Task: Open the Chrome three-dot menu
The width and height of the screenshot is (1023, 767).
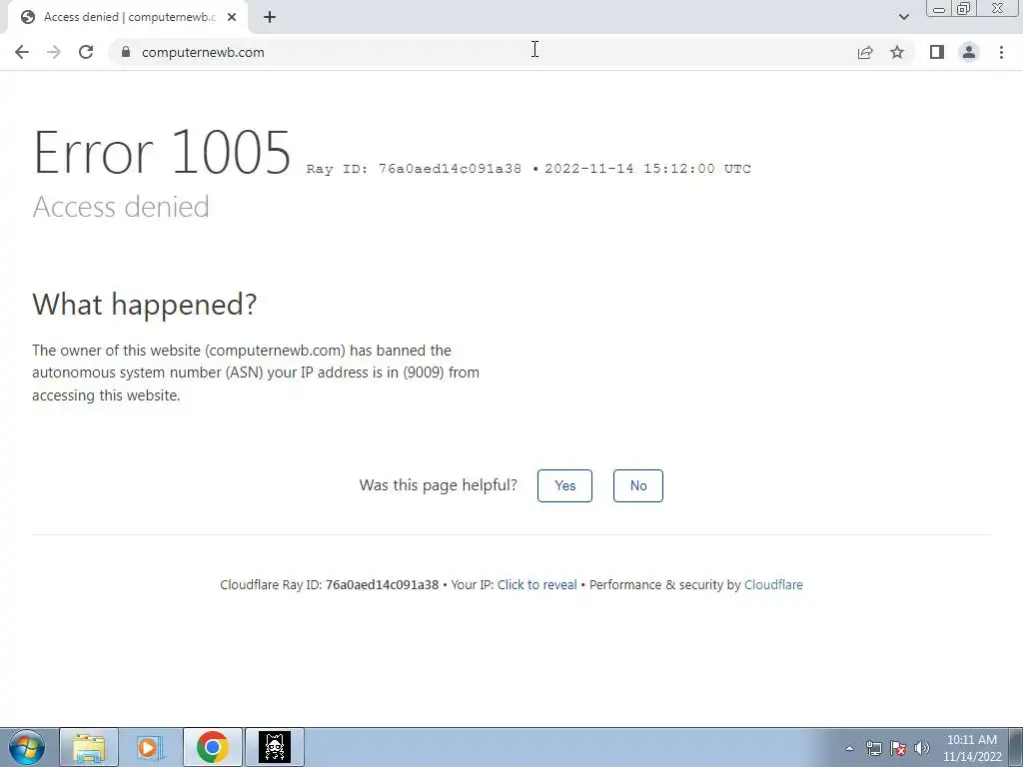Action: [1001, 52]
